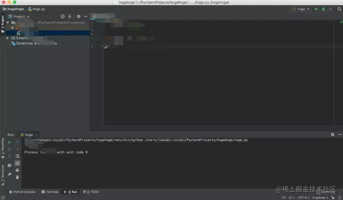
Task: Open the 6: TODO tool window
Action: click(91, 192)
